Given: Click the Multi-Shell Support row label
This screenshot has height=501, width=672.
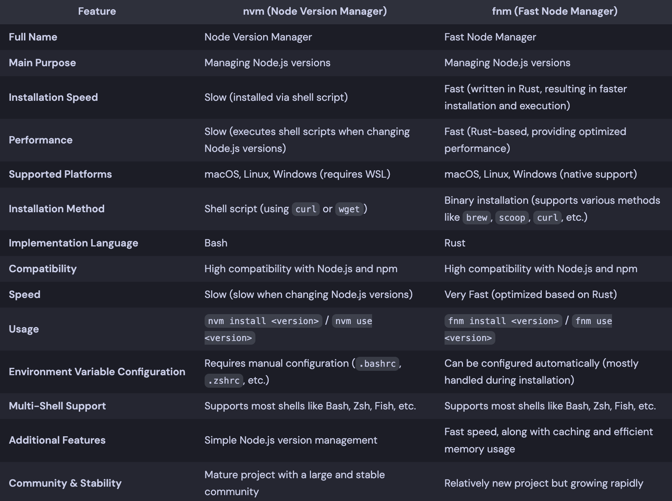Looking at the screenshot, I should click(57, 406).
